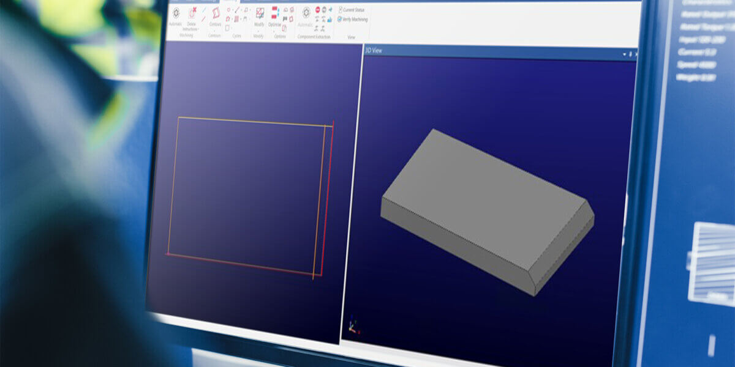Image resolution: width=735 pixels, height=367 pixels.
Task: Open the 3D View panel options dropdown arrow
Action: 625,54
